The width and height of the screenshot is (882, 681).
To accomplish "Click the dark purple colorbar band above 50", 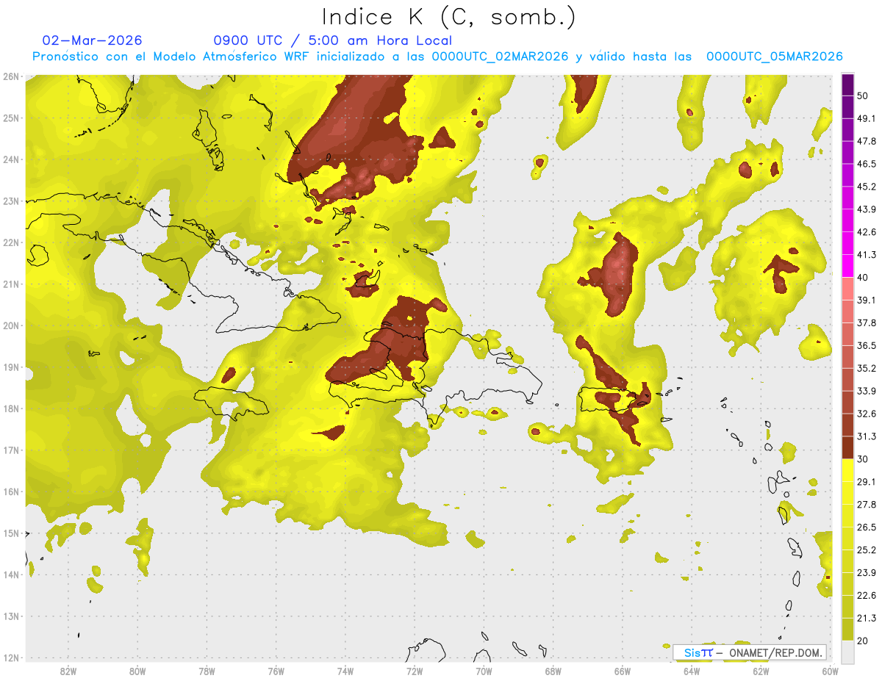I will [847, 84].
